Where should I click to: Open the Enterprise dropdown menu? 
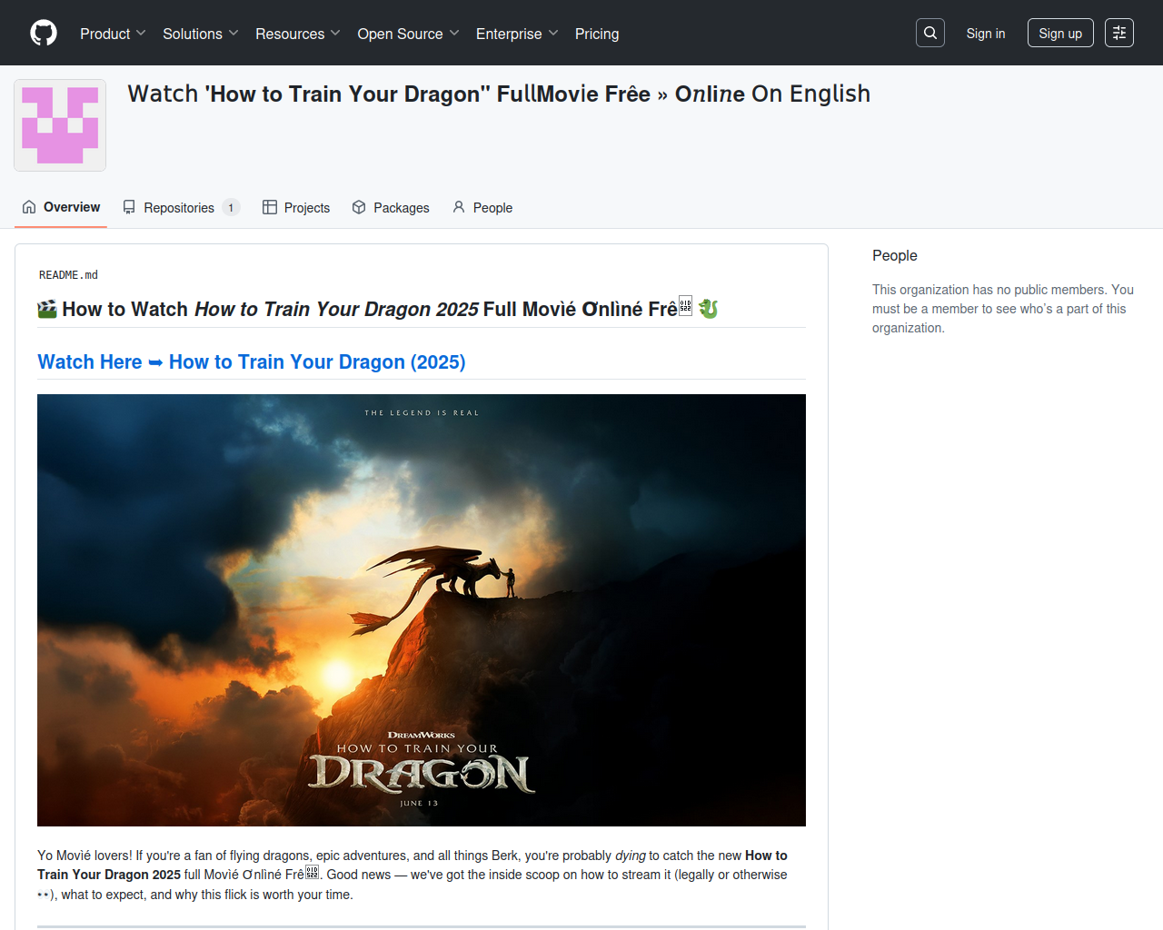(516, 34)
